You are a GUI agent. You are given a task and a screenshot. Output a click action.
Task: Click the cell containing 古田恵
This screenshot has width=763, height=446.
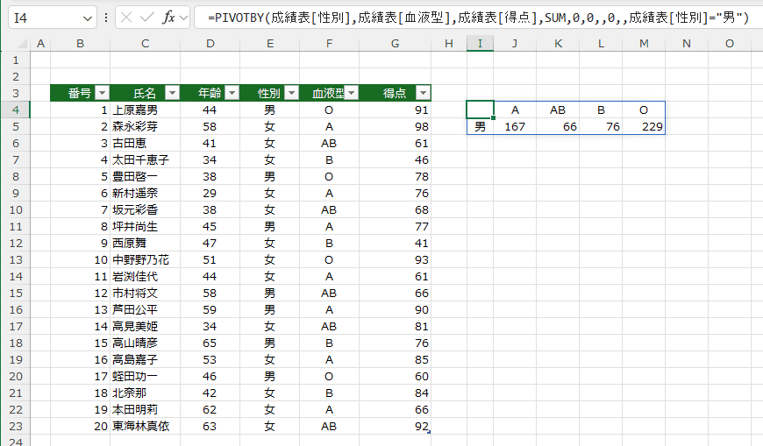[x=145, y=143]
